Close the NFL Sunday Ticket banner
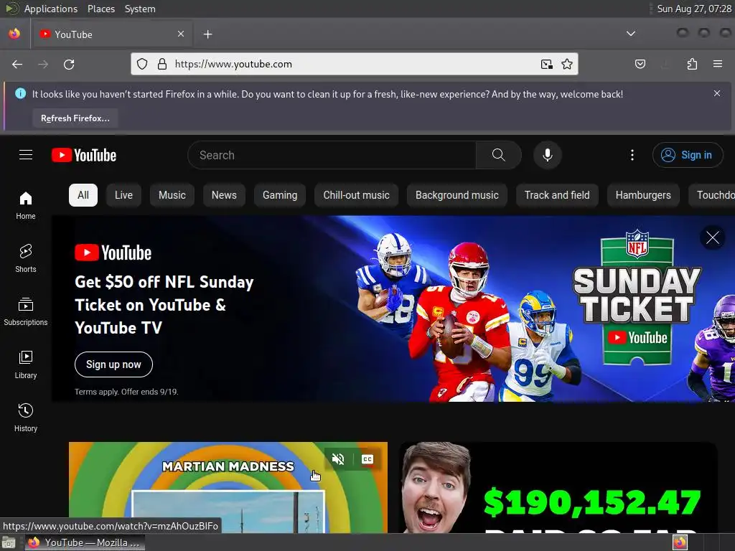Image resolution: width=735 pixels, height=551 pixels. pyautogui.click(x=713, y=237)
